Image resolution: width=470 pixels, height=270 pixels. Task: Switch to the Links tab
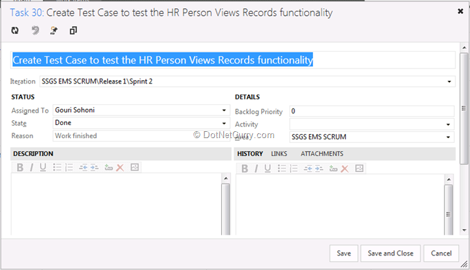click(x=279, y=154)
